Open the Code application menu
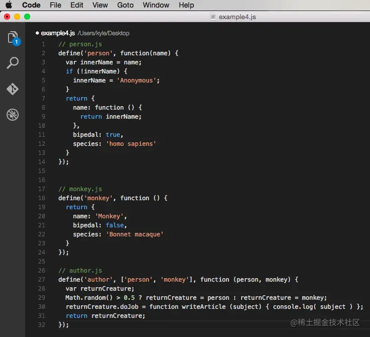 pyautogui.click(x=31, y=5)
